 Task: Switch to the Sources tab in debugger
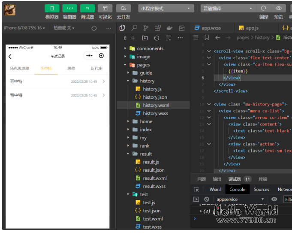click(x=261, y=189)
